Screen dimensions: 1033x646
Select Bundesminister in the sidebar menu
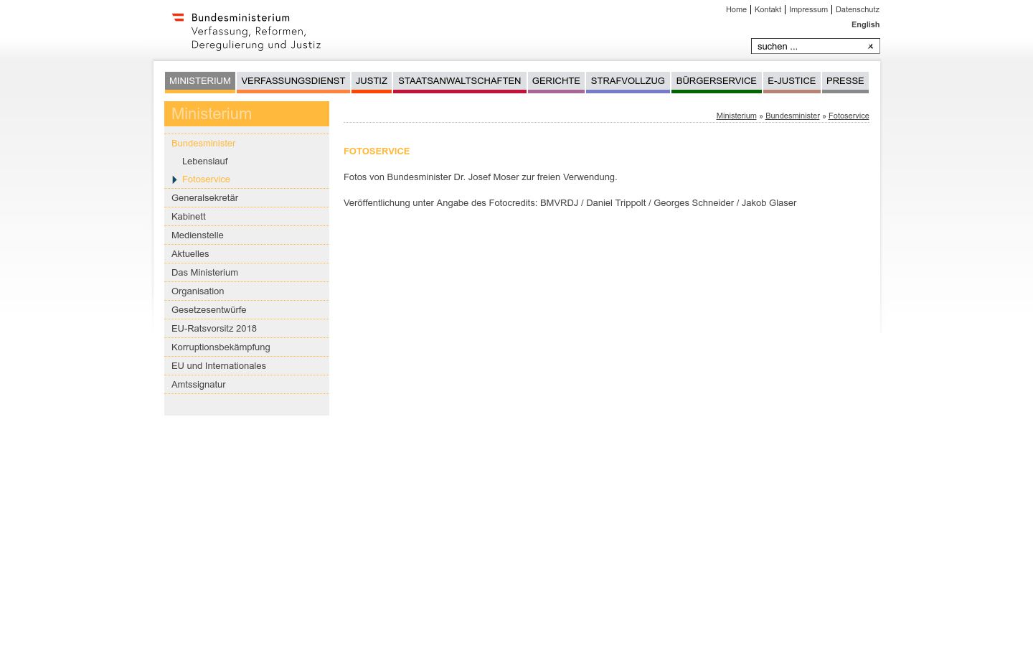click(x=247, y=144)
